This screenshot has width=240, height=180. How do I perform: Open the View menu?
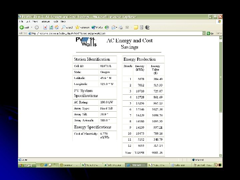click(x=35, y=21)
